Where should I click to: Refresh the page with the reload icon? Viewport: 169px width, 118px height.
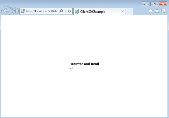point(70,11)
